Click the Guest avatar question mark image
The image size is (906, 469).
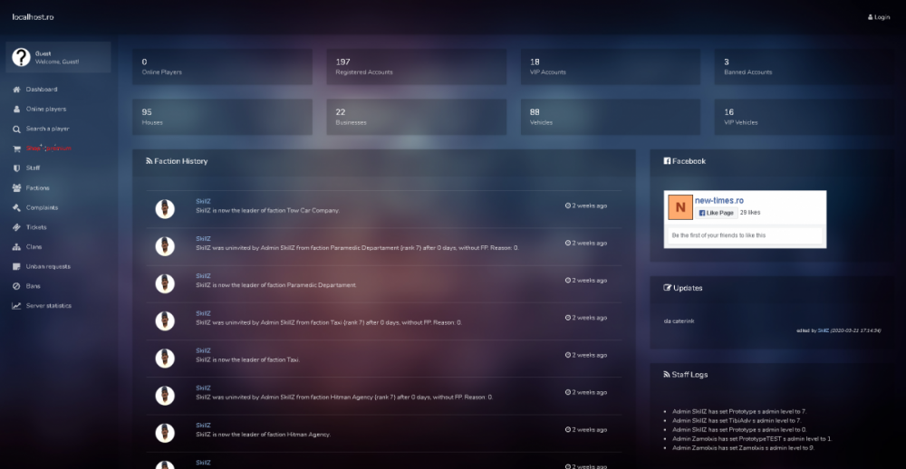[x=21, y=57]
